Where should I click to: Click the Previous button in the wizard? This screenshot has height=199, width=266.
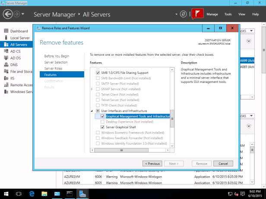152,164
